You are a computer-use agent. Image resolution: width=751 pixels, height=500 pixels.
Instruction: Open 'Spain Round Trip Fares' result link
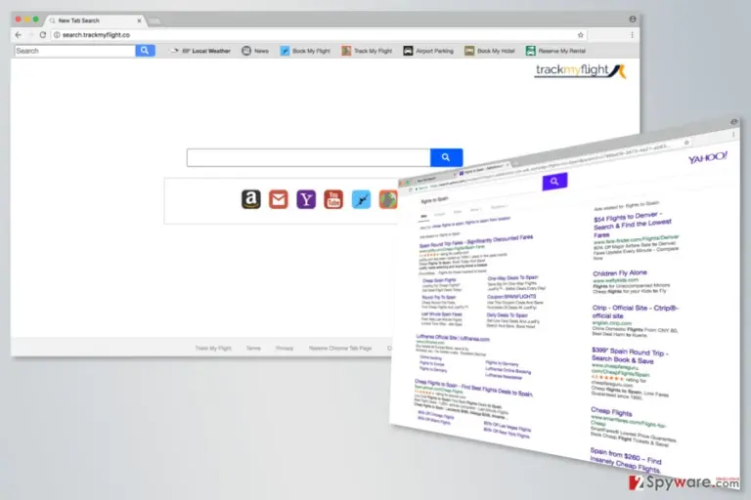coord(476,241)
